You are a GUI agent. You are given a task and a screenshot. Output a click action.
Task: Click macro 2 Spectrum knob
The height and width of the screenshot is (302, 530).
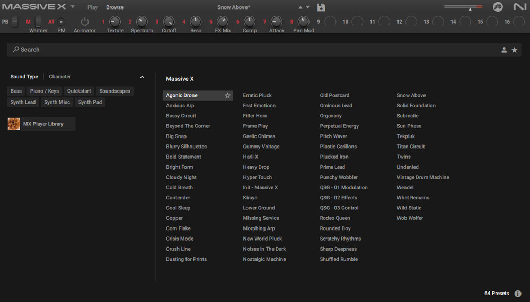pos(142,22)
